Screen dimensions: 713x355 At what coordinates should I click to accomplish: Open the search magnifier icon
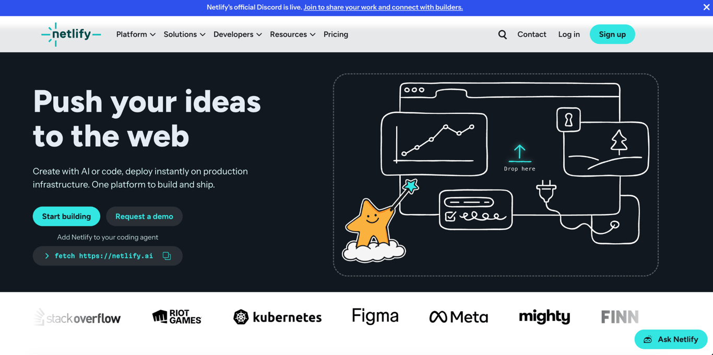502,34
